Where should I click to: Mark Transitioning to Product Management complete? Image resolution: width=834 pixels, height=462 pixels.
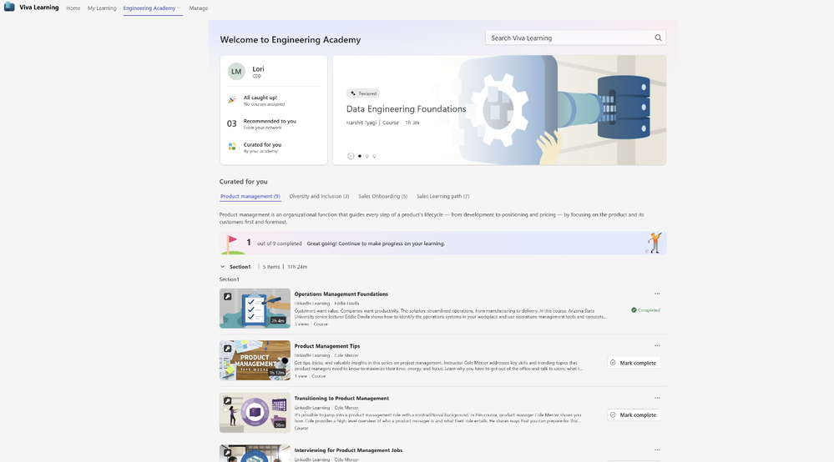coord(634,414)
